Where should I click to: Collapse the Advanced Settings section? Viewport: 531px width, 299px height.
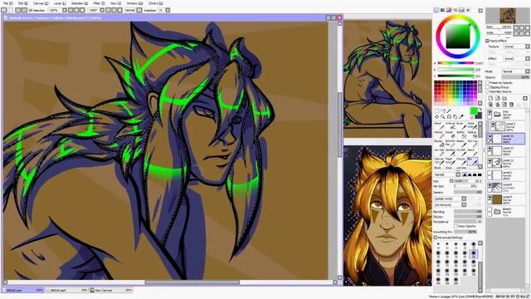(436, 238)
